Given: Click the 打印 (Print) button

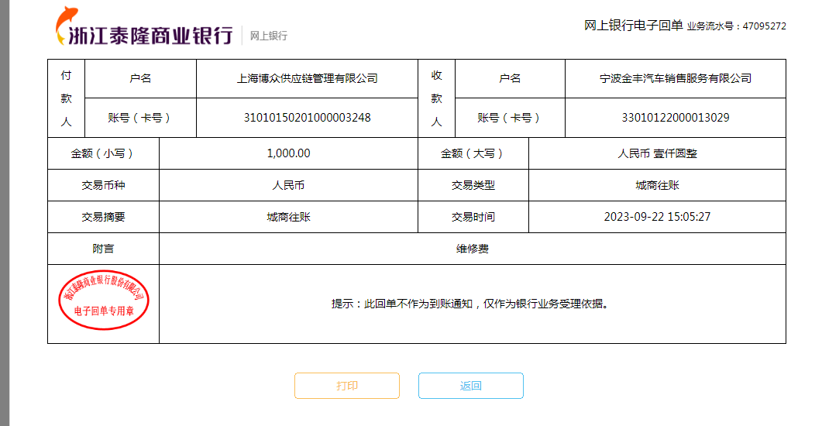Looking at the screenshot, I should (346, 386).
